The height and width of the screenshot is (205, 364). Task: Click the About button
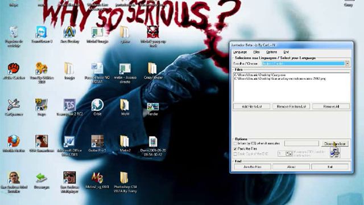pyautogui.click(x=291, y=167)
